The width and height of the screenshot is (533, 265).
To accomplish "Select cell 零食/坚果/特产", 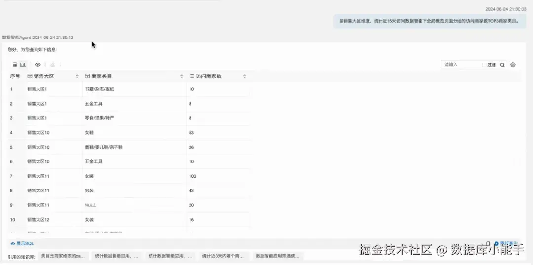I will (x=99, y=118).
